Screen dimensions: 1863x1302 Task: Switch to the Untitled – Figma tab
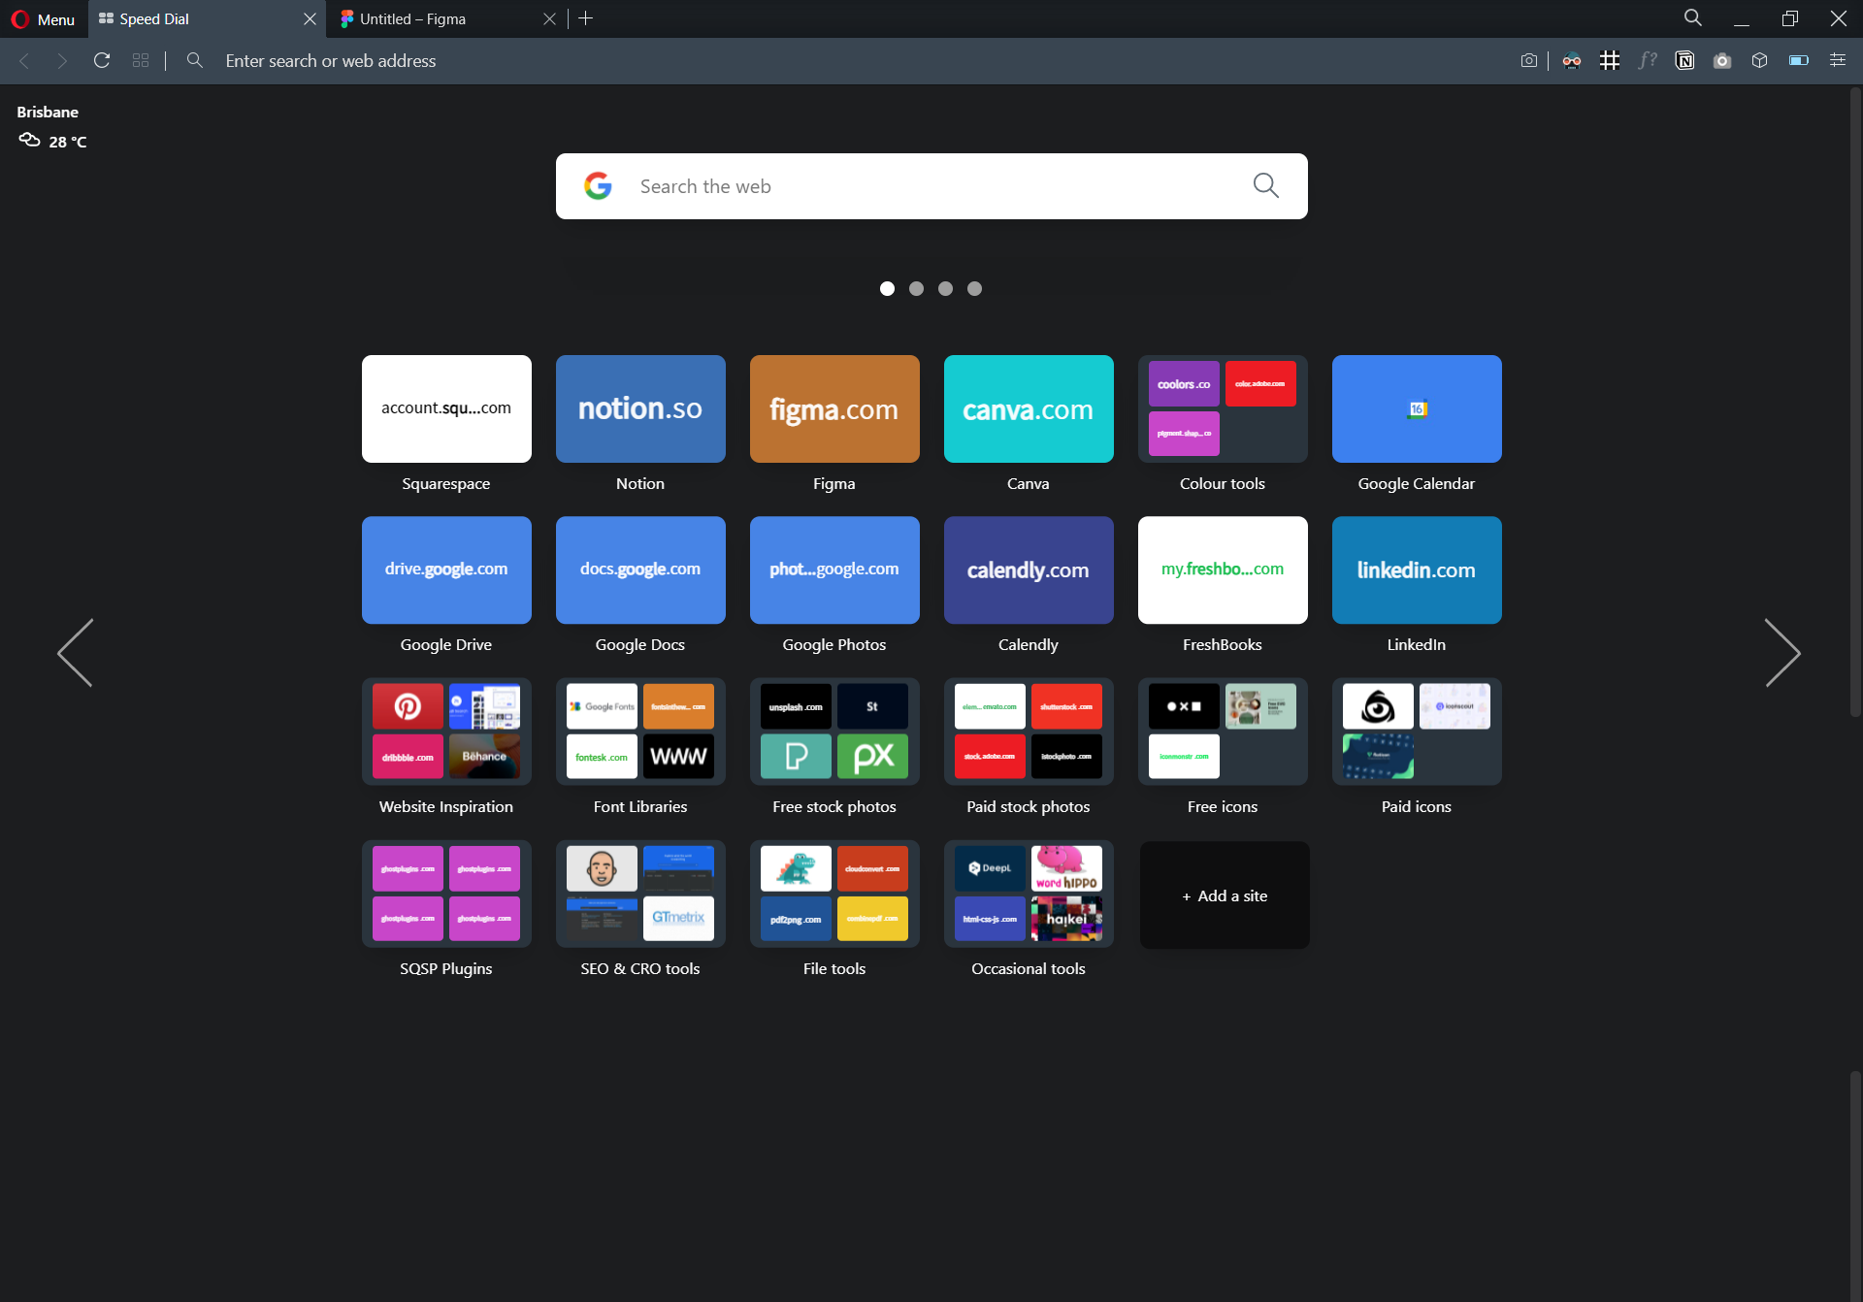pos(446,18)
